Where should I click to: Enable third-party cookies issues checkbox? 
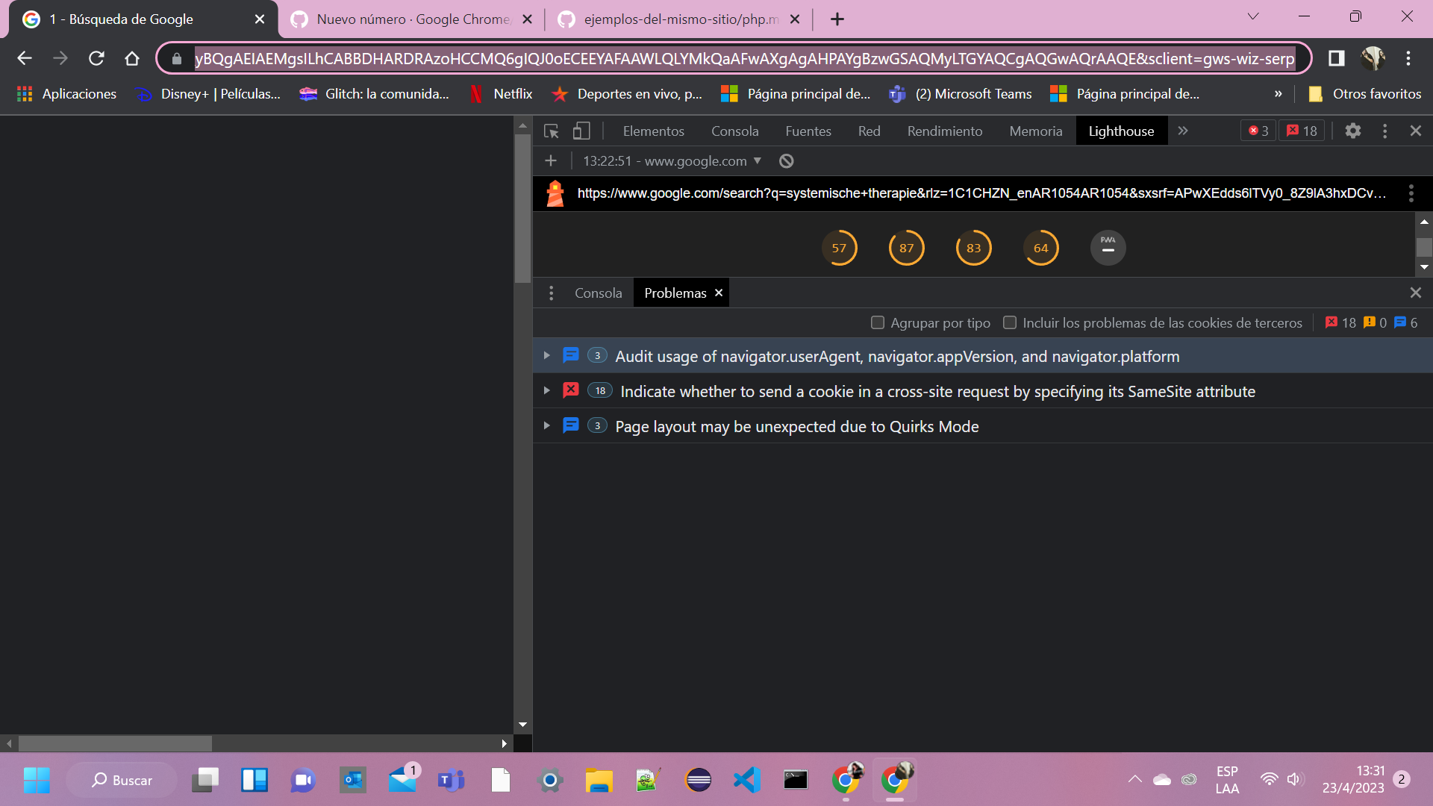(x=1010, y=322)
